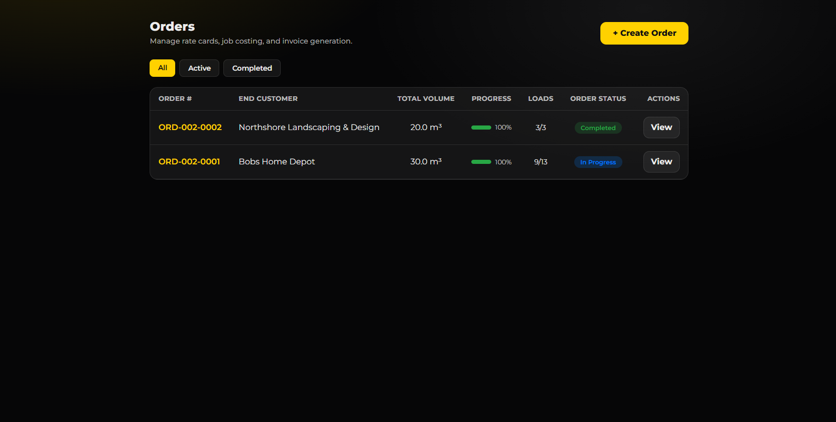
Task: Click the 3/3 loads value
Action: [540, 128]
